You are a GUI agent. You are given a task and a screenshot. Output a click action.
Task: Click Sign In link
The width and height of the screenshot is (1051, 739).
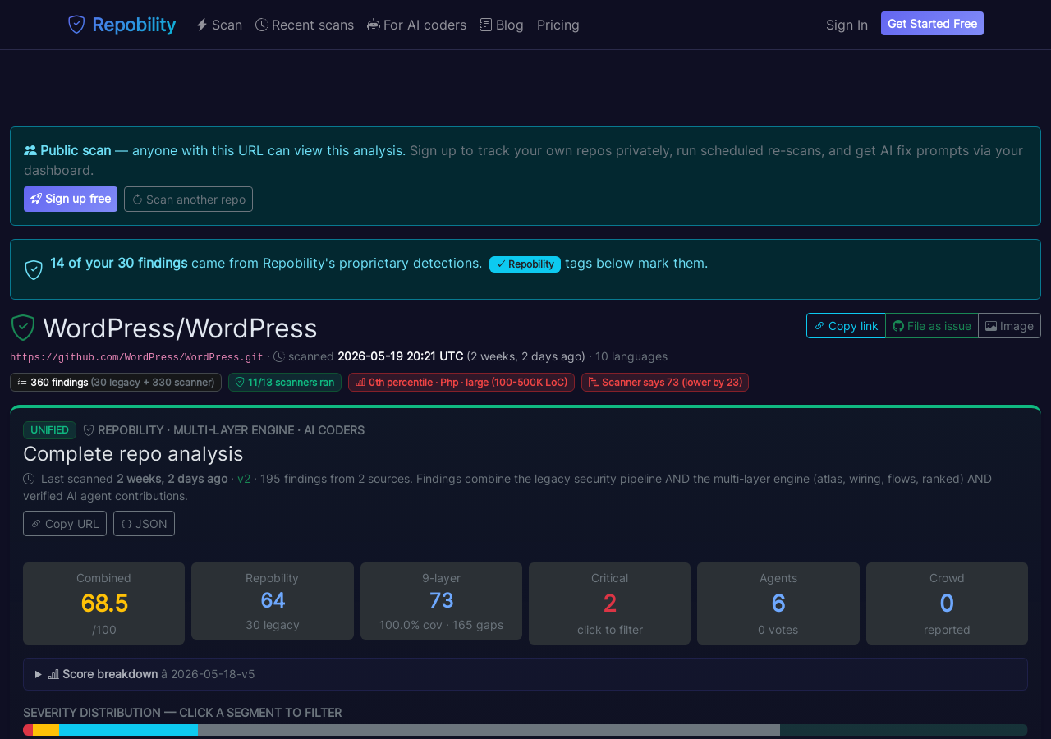point(847,25)
